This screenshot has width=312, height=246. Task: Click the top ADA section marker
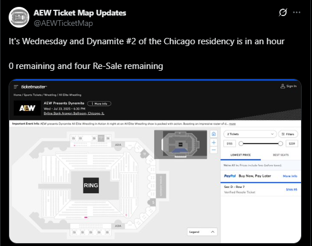pos(118,145)
